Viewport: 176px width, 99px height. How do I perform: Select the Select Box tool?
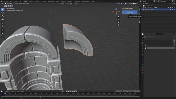click(2, 9)
